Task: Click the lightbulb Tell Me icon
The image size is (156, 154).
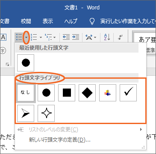Action: pos(92,21)
